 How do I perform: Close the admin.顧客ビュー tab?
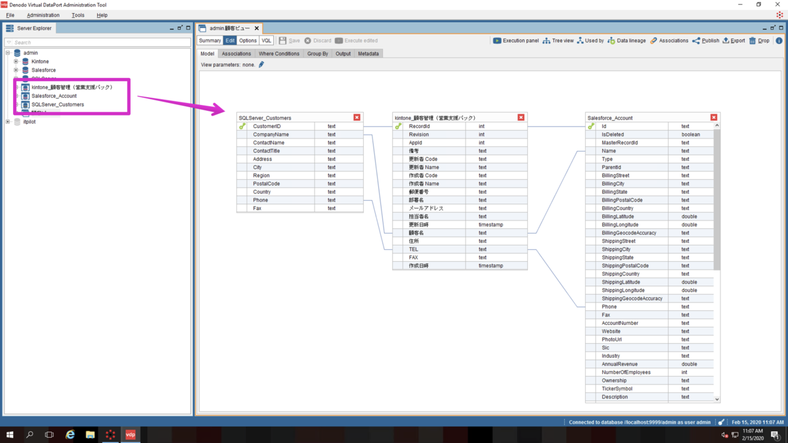tap(257, 28)
